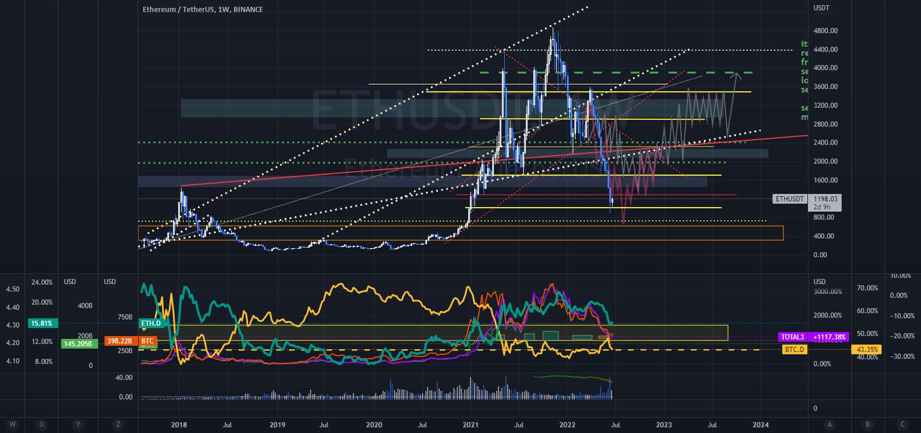
Task: Click the 145.205B green value tag
Action: click(x=79, y=344)
